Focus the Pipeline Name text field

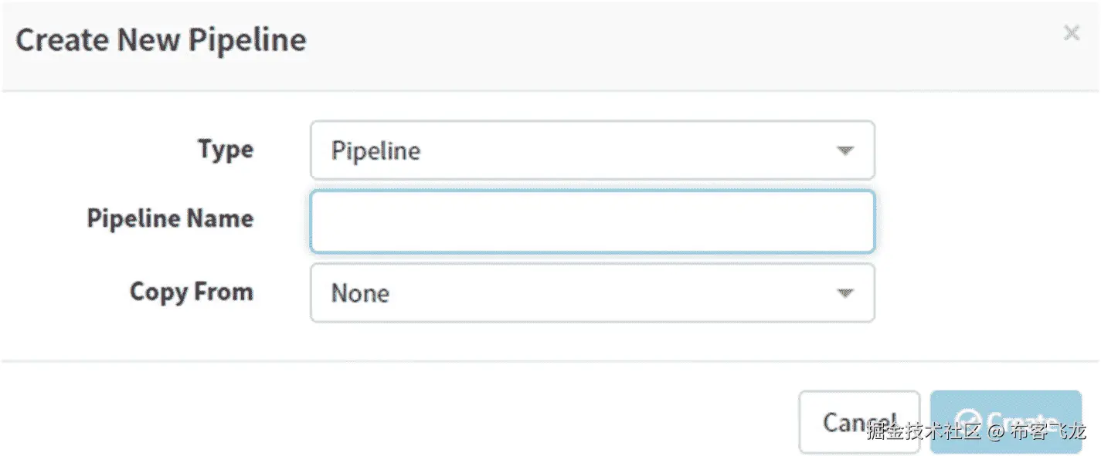click(592, 222)
